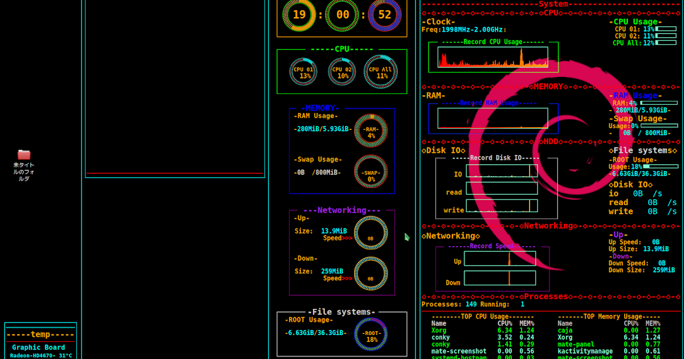
Task: Click the Down speed gauge in Networking
Action: coord(370,274)
